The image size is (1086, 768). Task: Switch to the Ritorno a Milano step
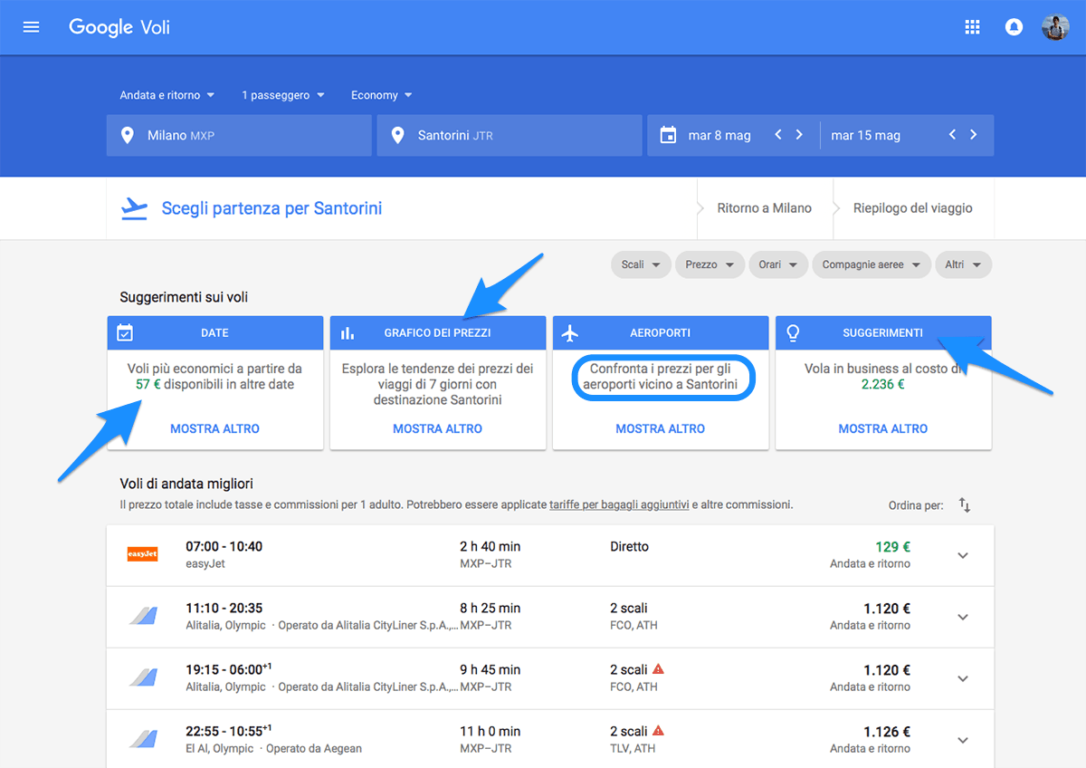coord(763,207)
